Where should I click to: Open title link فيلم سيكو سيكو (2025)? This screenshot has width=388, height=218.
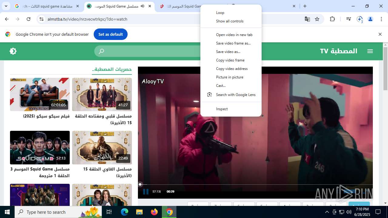[46, 116]
